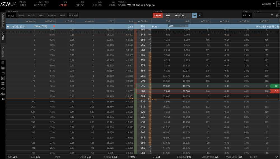Switch to ANALYSIS trade mode tab

click(73, 15)
